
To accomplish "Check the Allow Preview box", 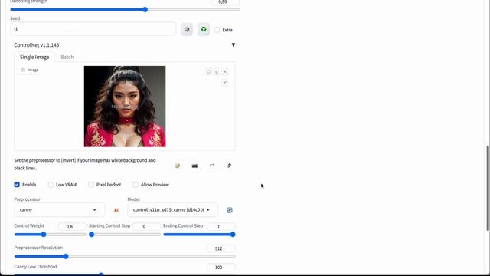I will pos(136,185).
